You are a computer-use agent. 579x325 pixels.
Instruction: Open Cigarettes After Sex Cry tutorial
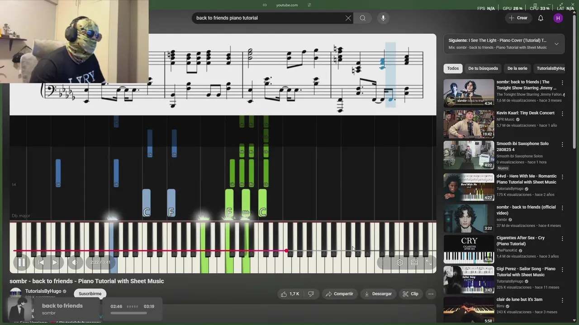(469, 249)
